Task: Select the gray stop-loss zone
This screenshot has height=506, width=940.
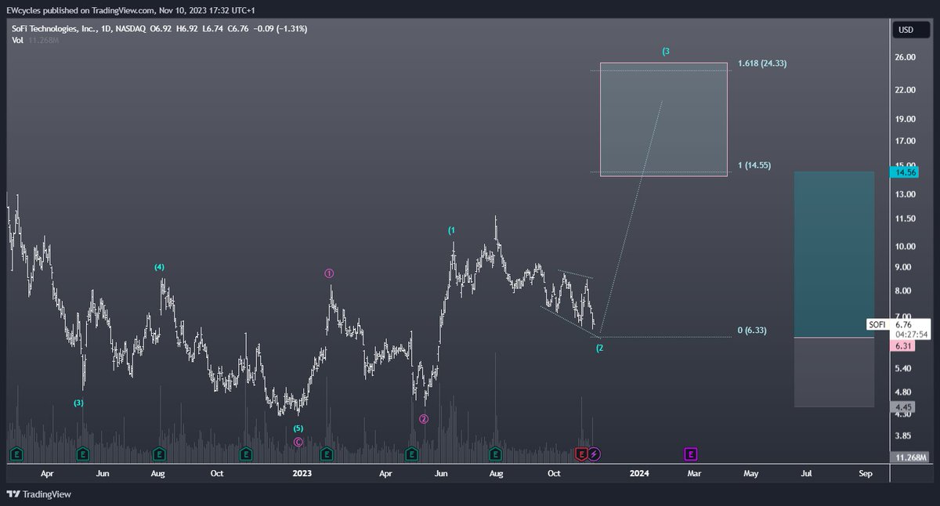Action: pyautogui.click(x=833, y=372)
